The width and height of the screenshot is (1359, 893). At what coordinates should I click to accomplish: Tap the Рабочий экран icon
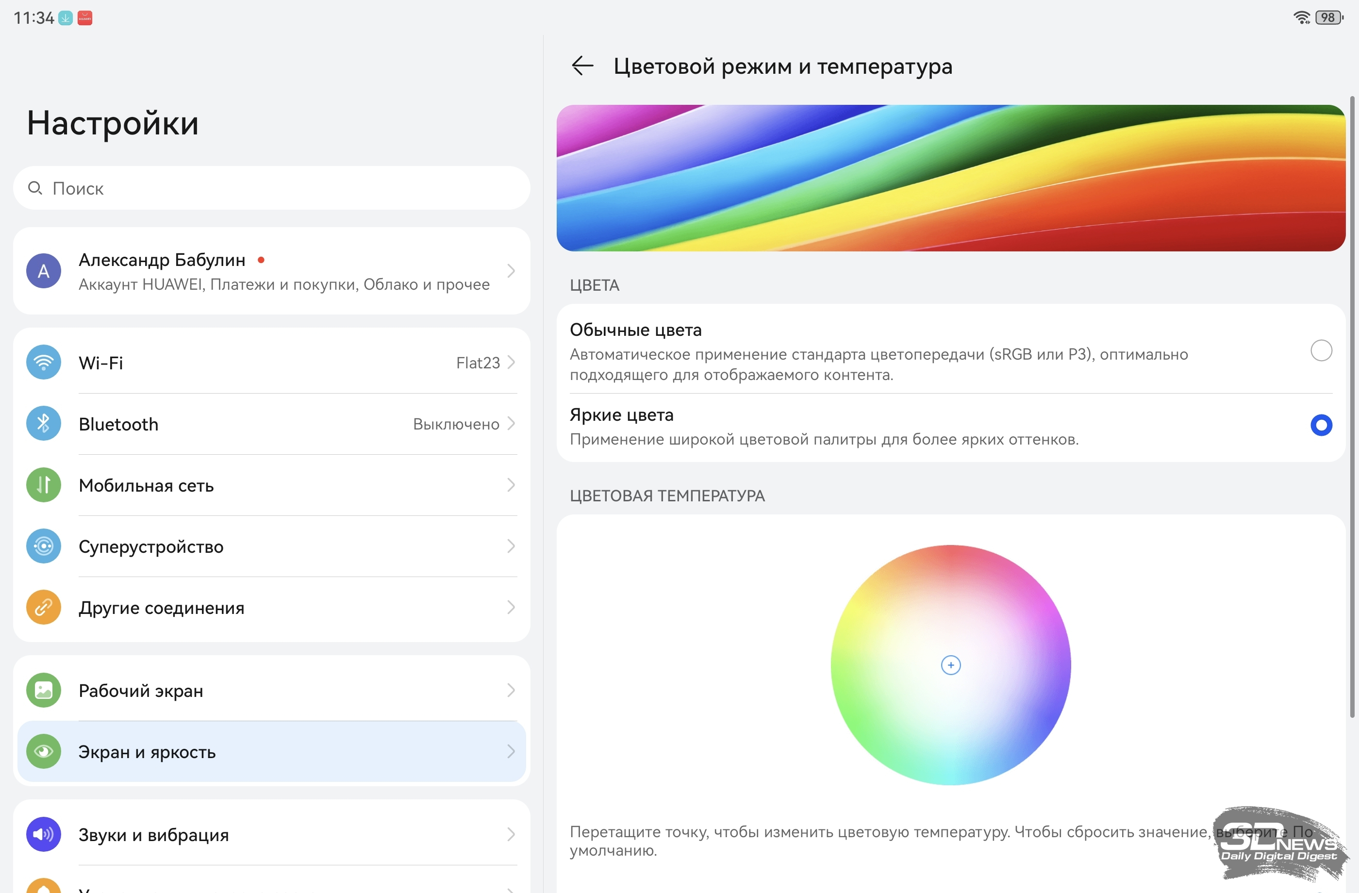[x=43, y=690]
